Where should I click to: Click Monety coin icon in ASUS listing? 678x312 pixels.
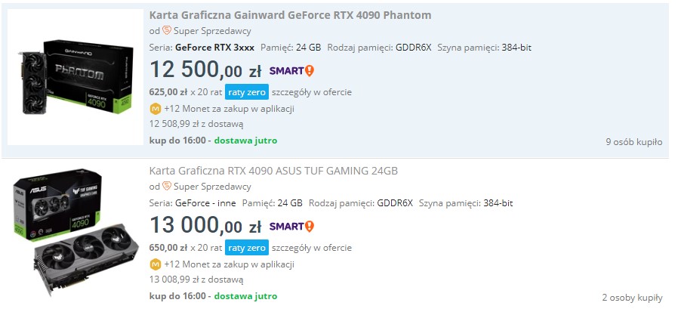(156, 264)
